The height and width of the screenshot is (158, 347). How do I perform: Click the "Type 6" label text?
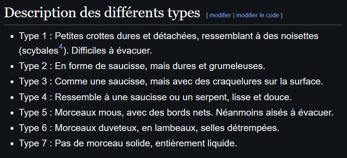(x=32, y=128)
